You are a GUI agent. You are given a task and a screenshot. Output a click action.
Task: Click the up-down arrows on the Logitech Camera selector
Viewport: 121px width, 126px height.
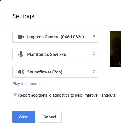tap(94, 36)
